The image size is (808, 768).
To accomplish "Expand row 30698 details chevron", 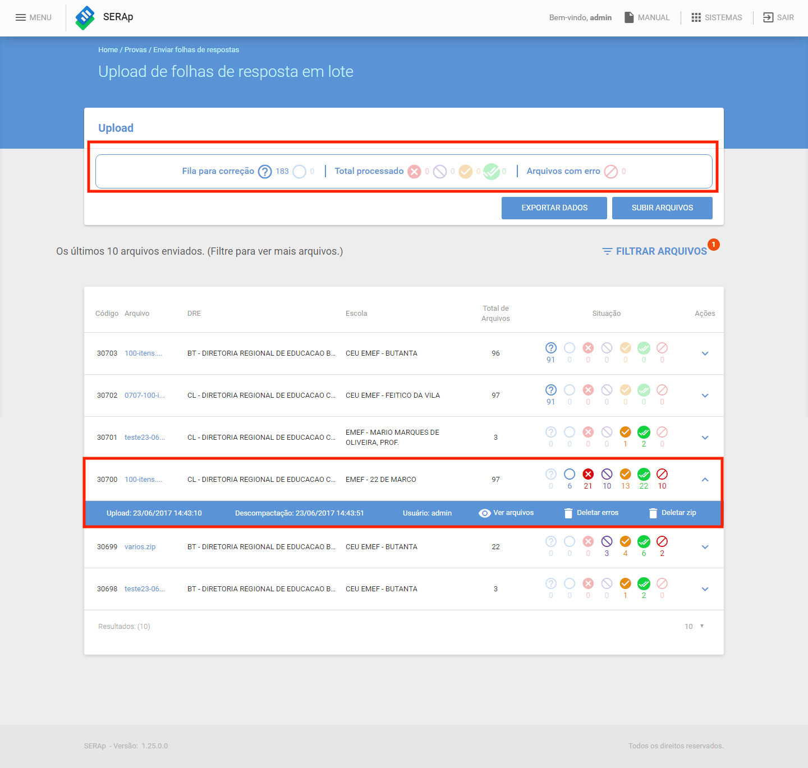I will click(705, 589).
